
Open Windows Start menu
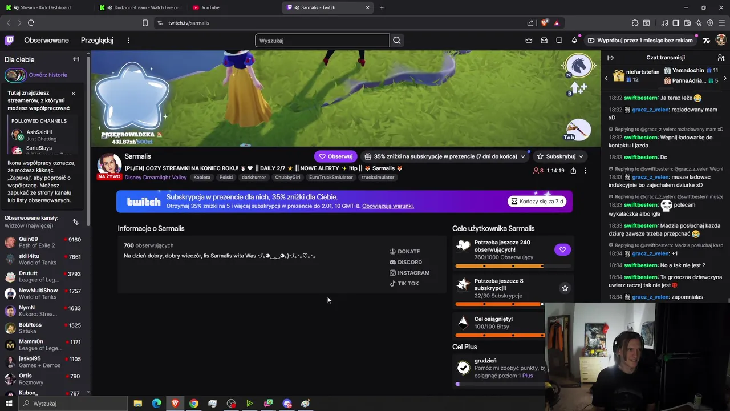tap(9, 404)
